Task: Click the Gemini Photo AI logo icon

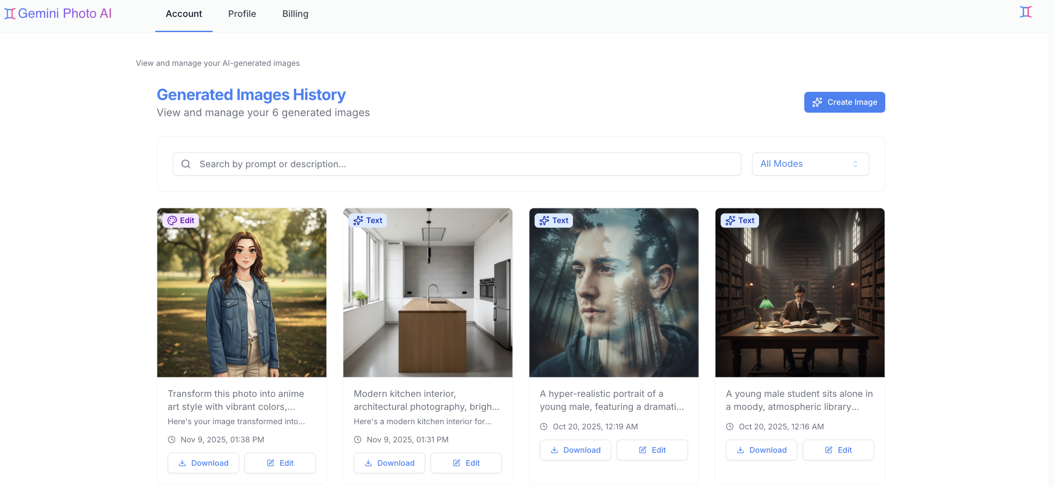Action: [10, 13]
